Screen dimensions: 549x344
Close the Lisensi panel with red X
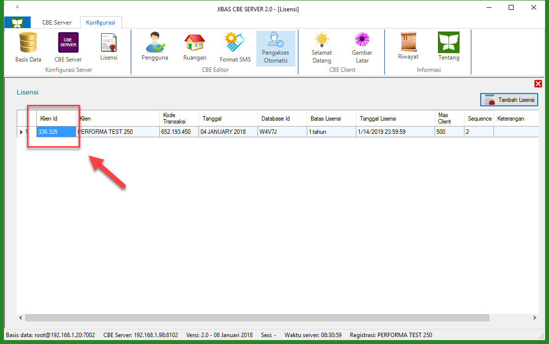(x=538, y=84)
